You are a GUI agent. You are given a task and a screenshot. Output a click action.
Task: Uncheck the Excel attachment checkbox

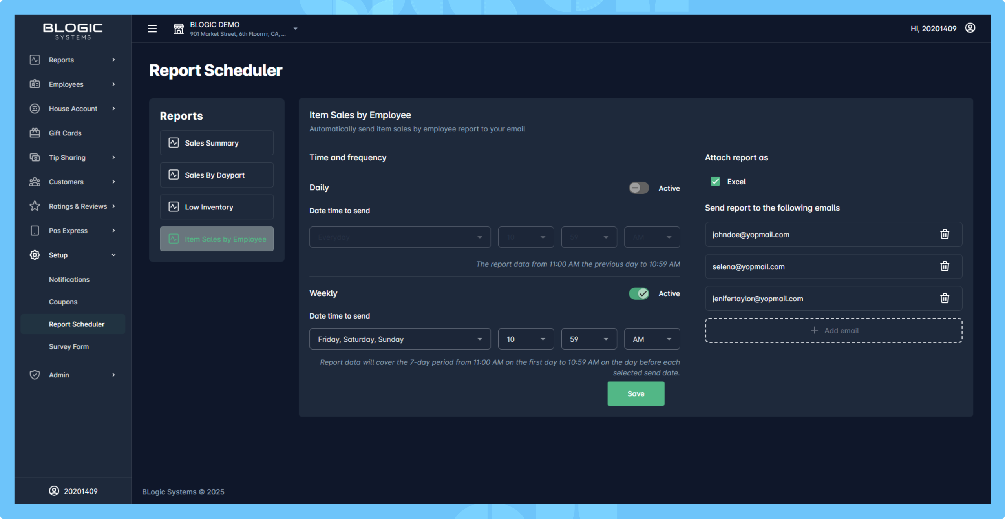[715, 181]
